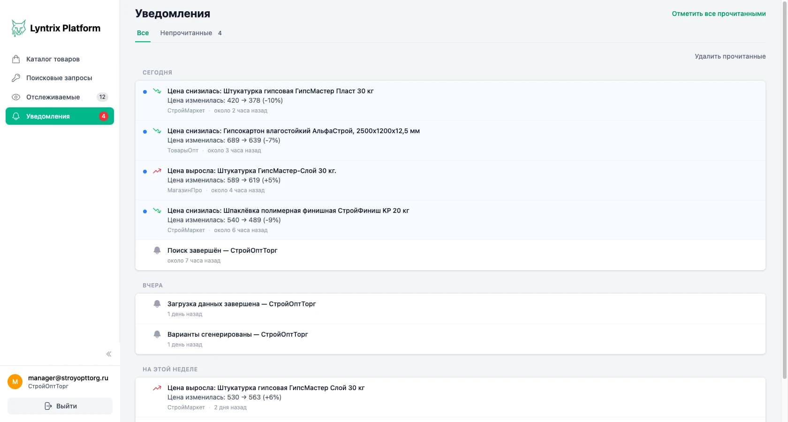
Task: Click the key icon for Поисковые запросы
Action: (16, 78)
